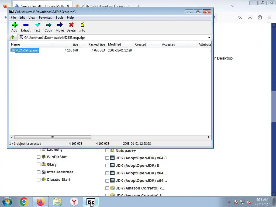This screenshot has width=276, height=207.
Task: Select the Copy toolbar icon
Action: click(x=48, y=25)
